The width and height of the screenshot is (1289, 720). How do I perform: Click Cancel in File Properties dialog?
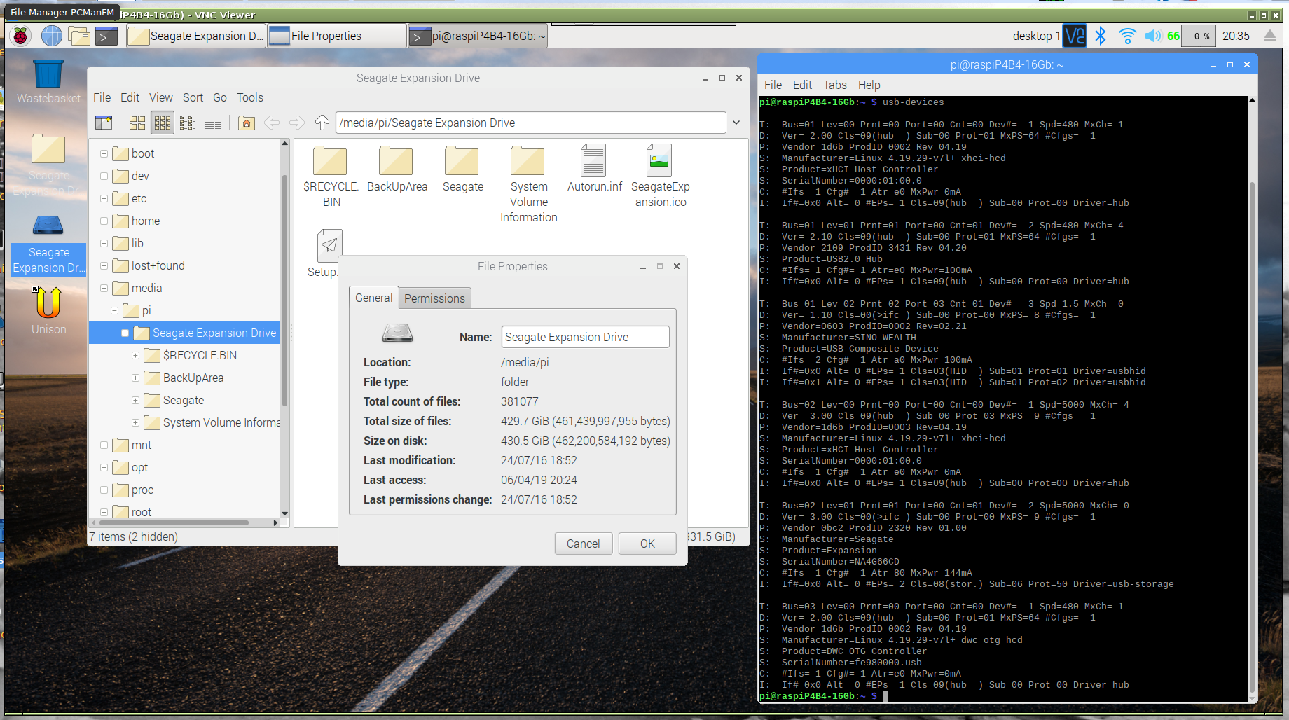pos(583,544)
